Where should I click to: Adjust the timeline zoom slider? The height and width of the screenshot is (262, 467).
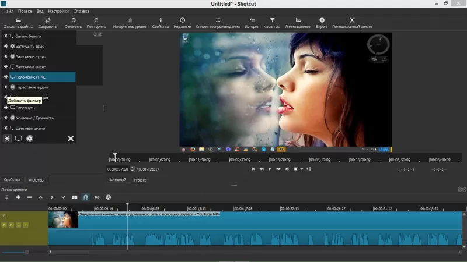[26, 252]
